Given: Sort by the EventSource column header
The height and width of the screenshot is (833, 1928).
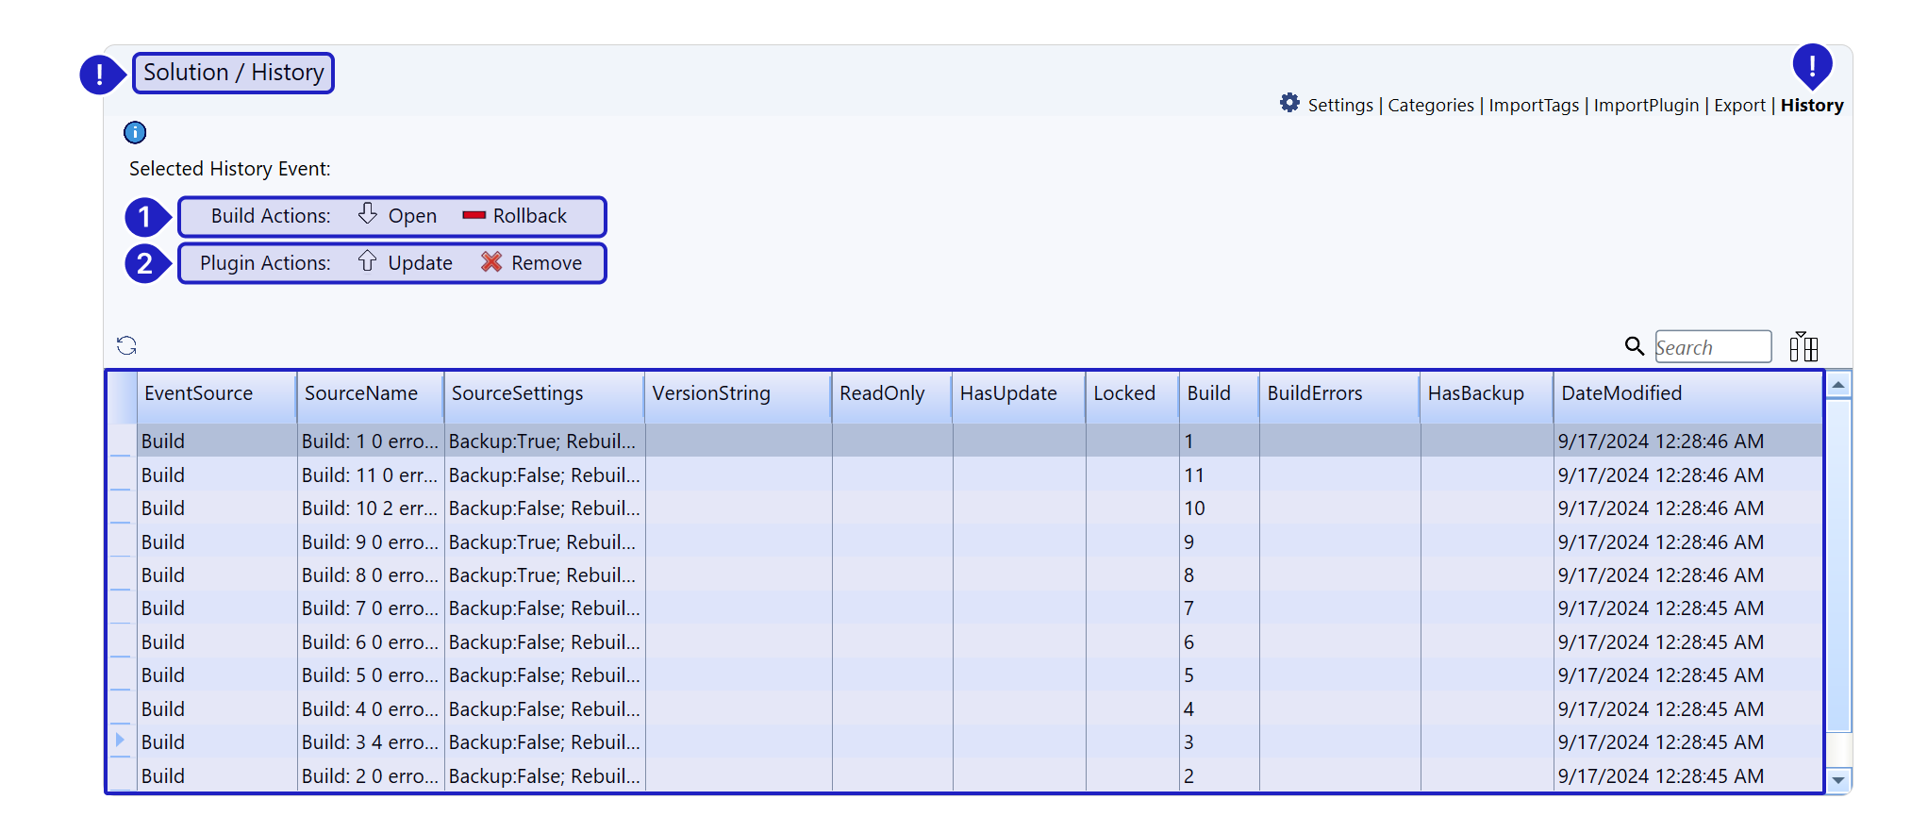Looking at the screenshot, I should 198,393.
